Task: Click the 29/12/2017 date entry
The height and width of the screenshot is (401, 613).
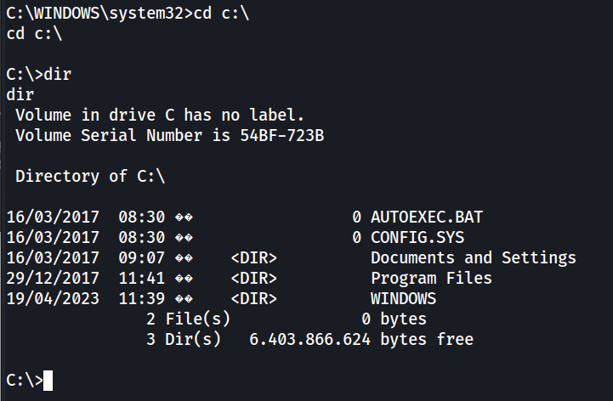Action: (x=53, y=278)
